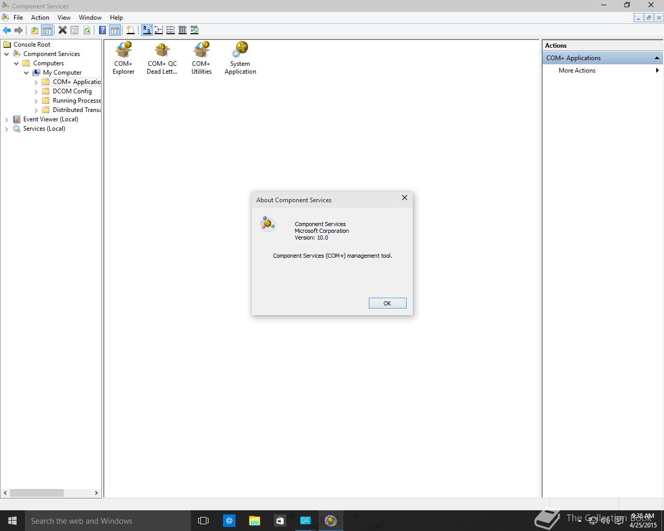Open the File menu
The height and width of the screenshot is (531, 664).
[18, 17]
